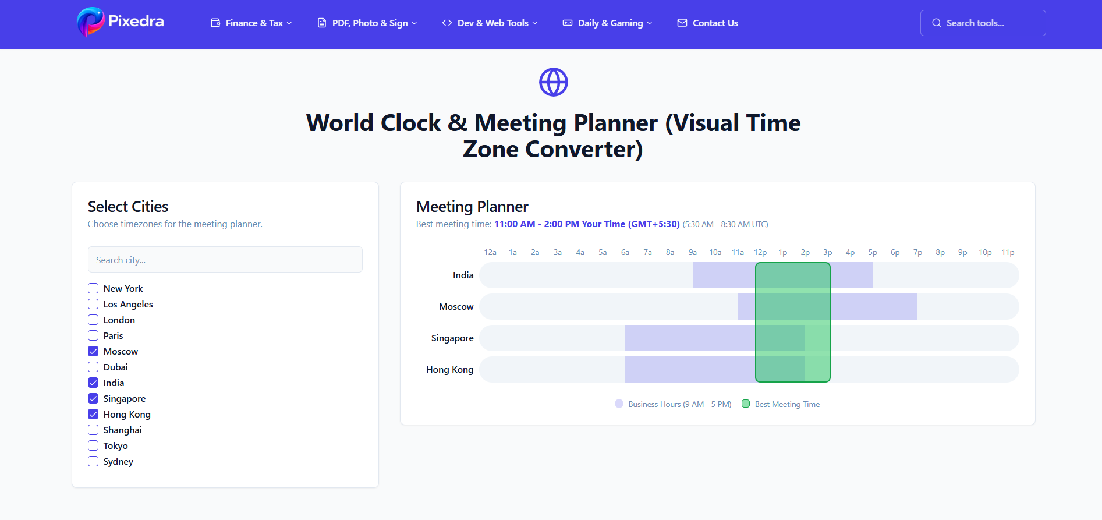Expand the Finance & Tax dropdown chevron
This screenshot has width=1102, height=520.
289,23
